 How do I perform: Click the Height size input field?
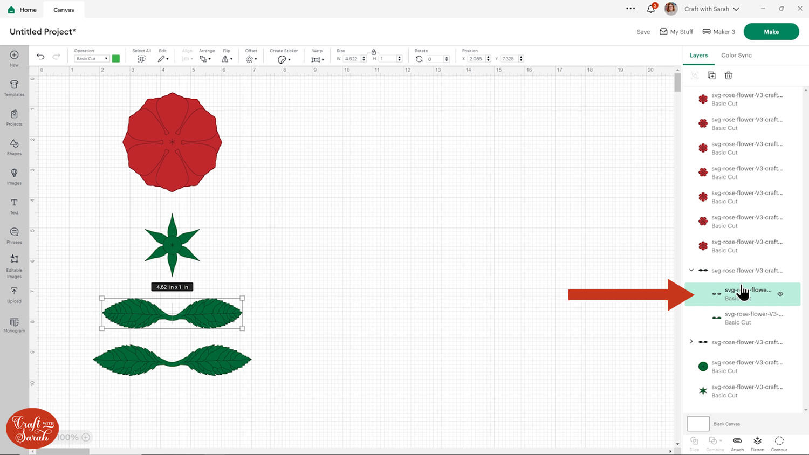coord(387,59)
